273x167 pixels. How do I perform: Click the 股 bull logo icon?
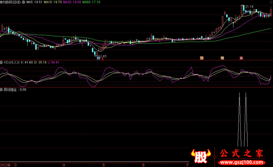click(x=201, y=156)
